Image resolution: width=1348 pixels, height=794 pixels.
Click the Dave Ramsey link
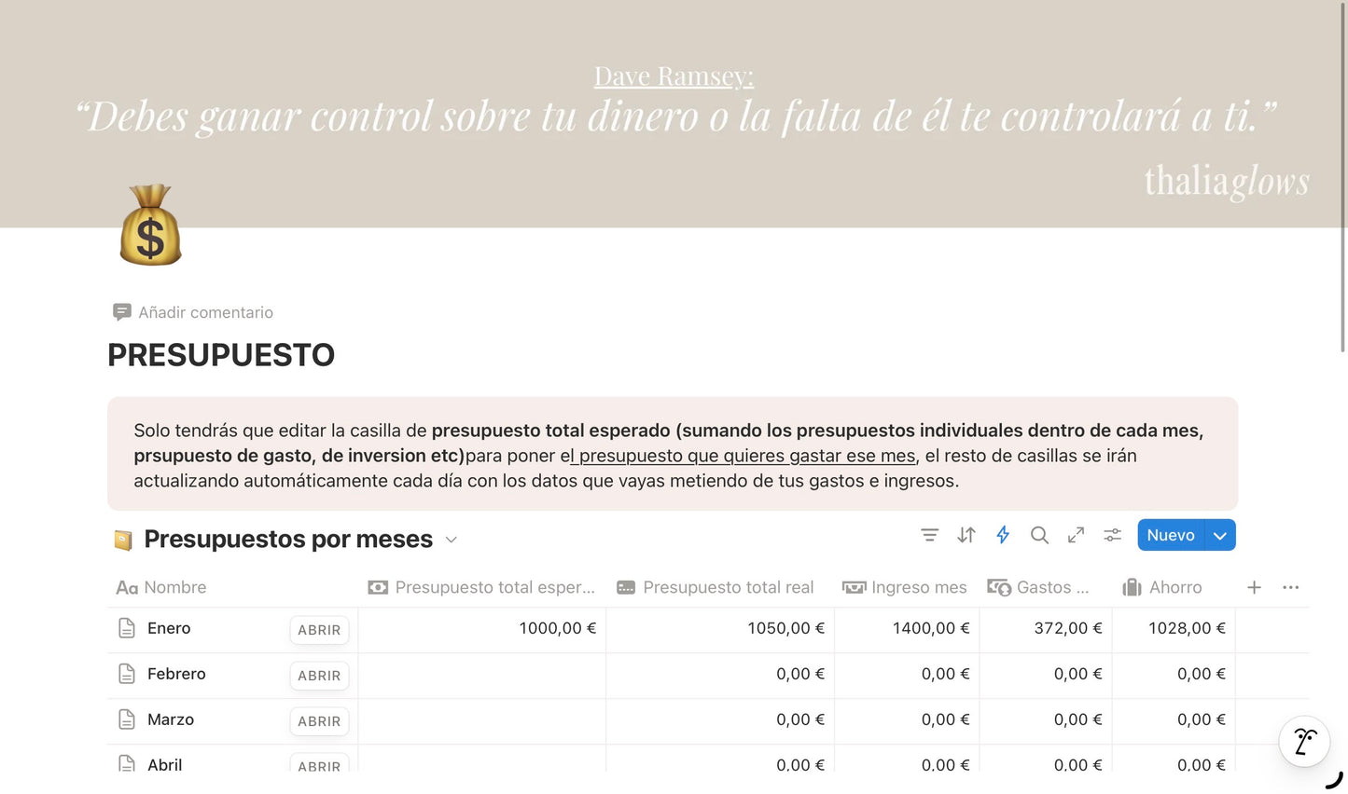tap(674, 75)
